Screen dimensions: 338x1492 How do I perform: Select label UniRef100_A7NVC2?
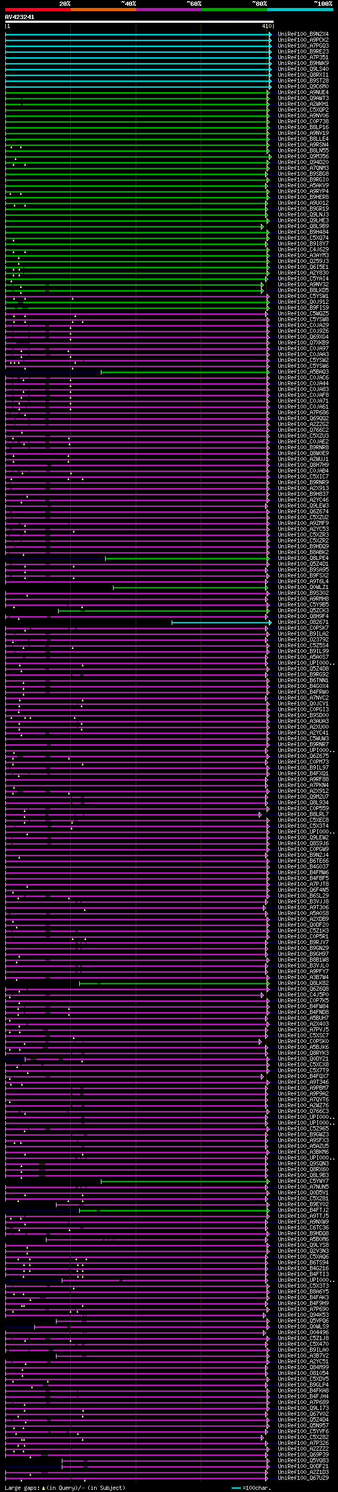[x=303, y=698]
